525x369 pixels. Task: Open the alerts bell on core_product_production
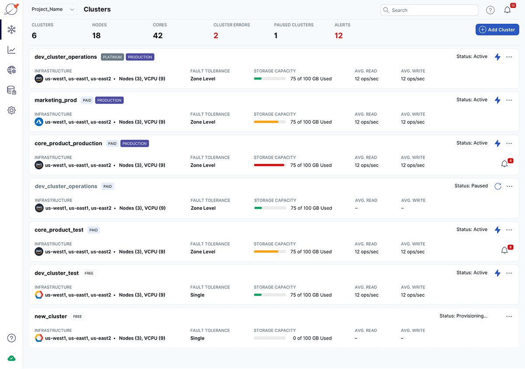[x=504, y=163]
